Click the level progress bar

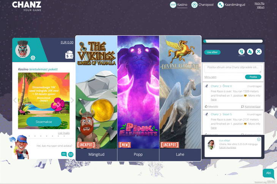(x=233, y=41)
